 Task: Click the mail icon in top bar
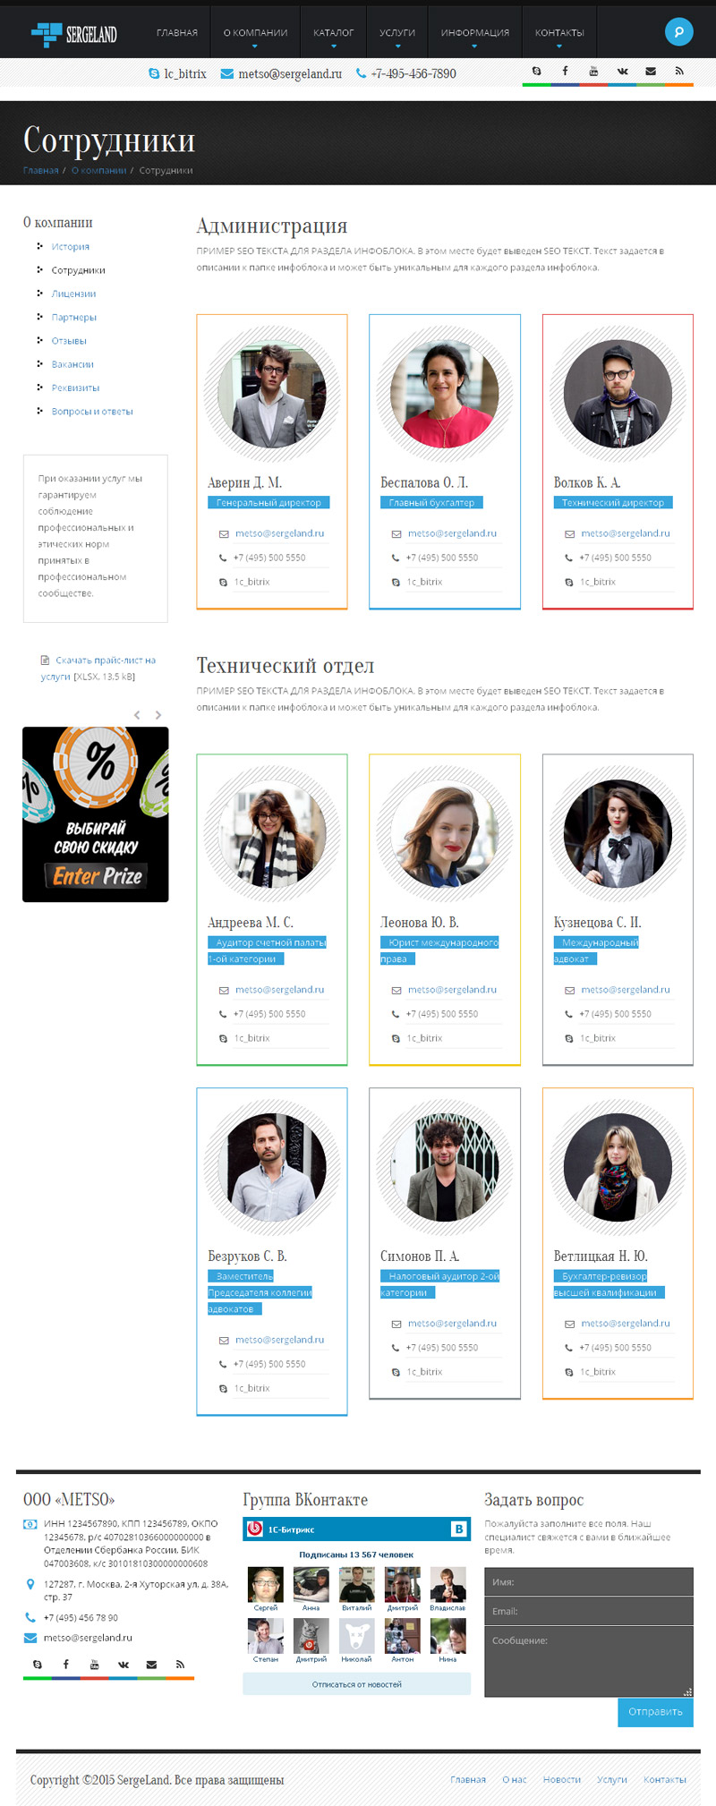click(x=651, y=71)
